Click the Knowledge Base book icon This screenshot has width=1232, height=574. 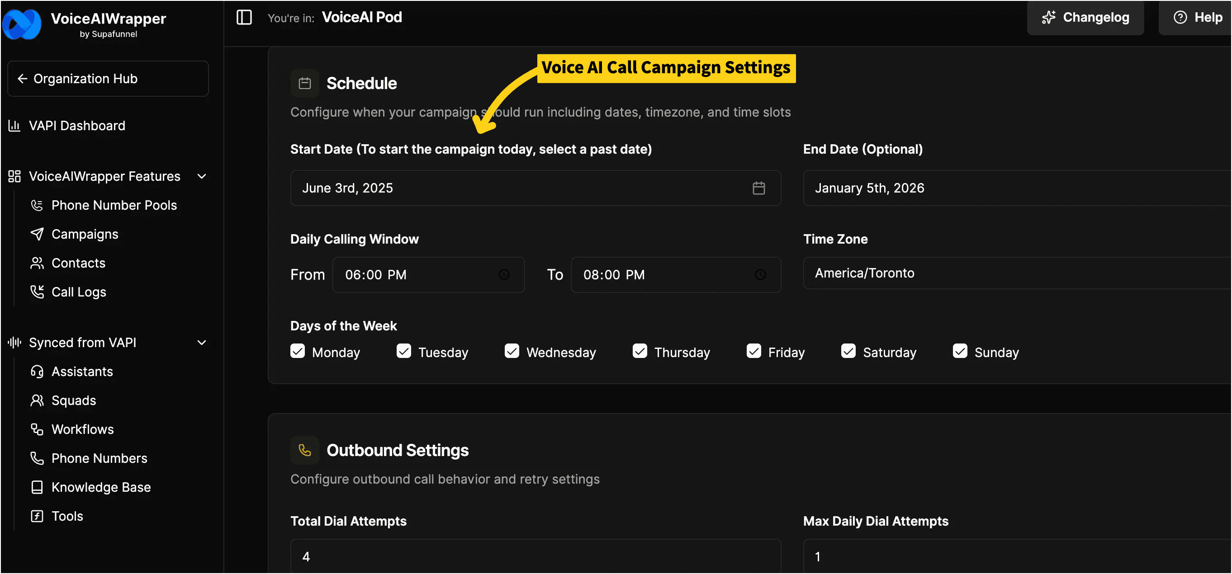pyautogui.click(x=37, y=486)
